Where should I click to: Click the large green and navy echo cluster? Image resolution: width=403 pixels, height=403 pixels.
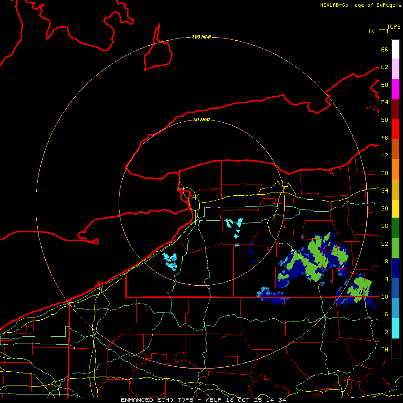(313, 260)
